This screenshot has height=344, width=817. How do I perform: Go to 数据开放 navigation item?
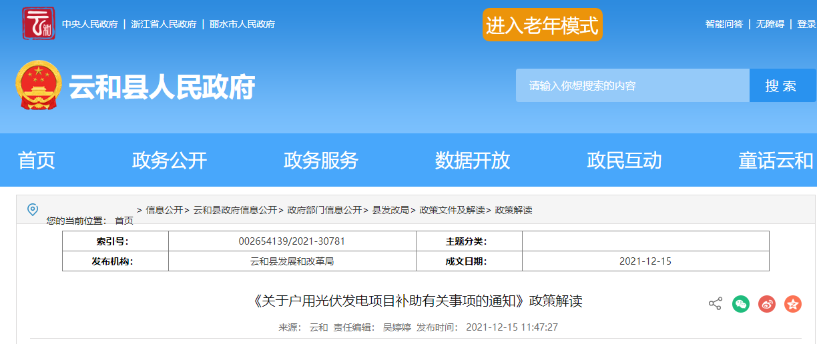pyautogui.click(x=473, y=160)
